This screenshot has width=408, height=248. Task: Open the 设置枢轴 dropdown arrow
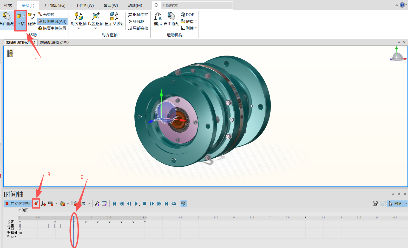point(96,29)
